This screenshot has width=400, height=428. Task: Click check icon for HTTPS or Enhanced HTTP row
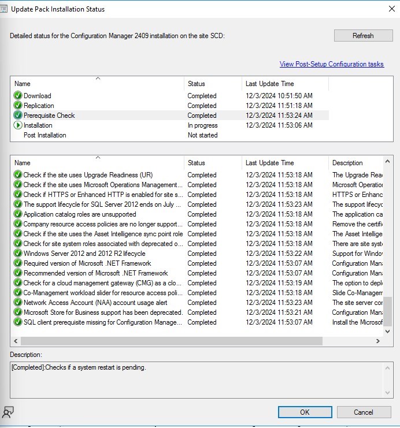pos(18,194)
